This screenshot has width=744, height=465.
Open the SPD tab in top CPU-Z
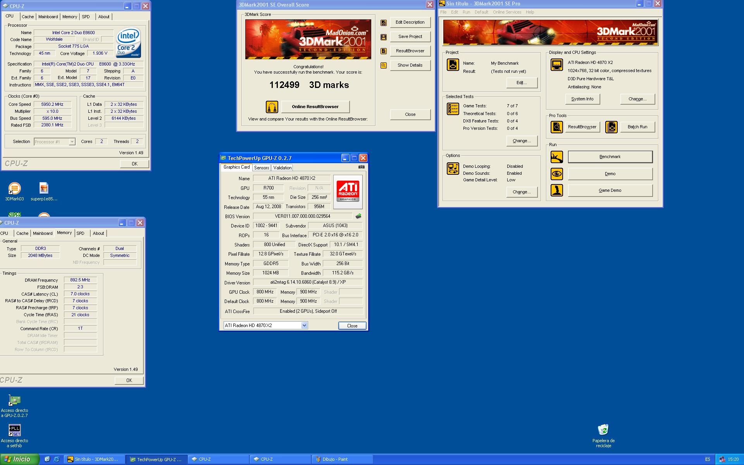tap(86, 17)
